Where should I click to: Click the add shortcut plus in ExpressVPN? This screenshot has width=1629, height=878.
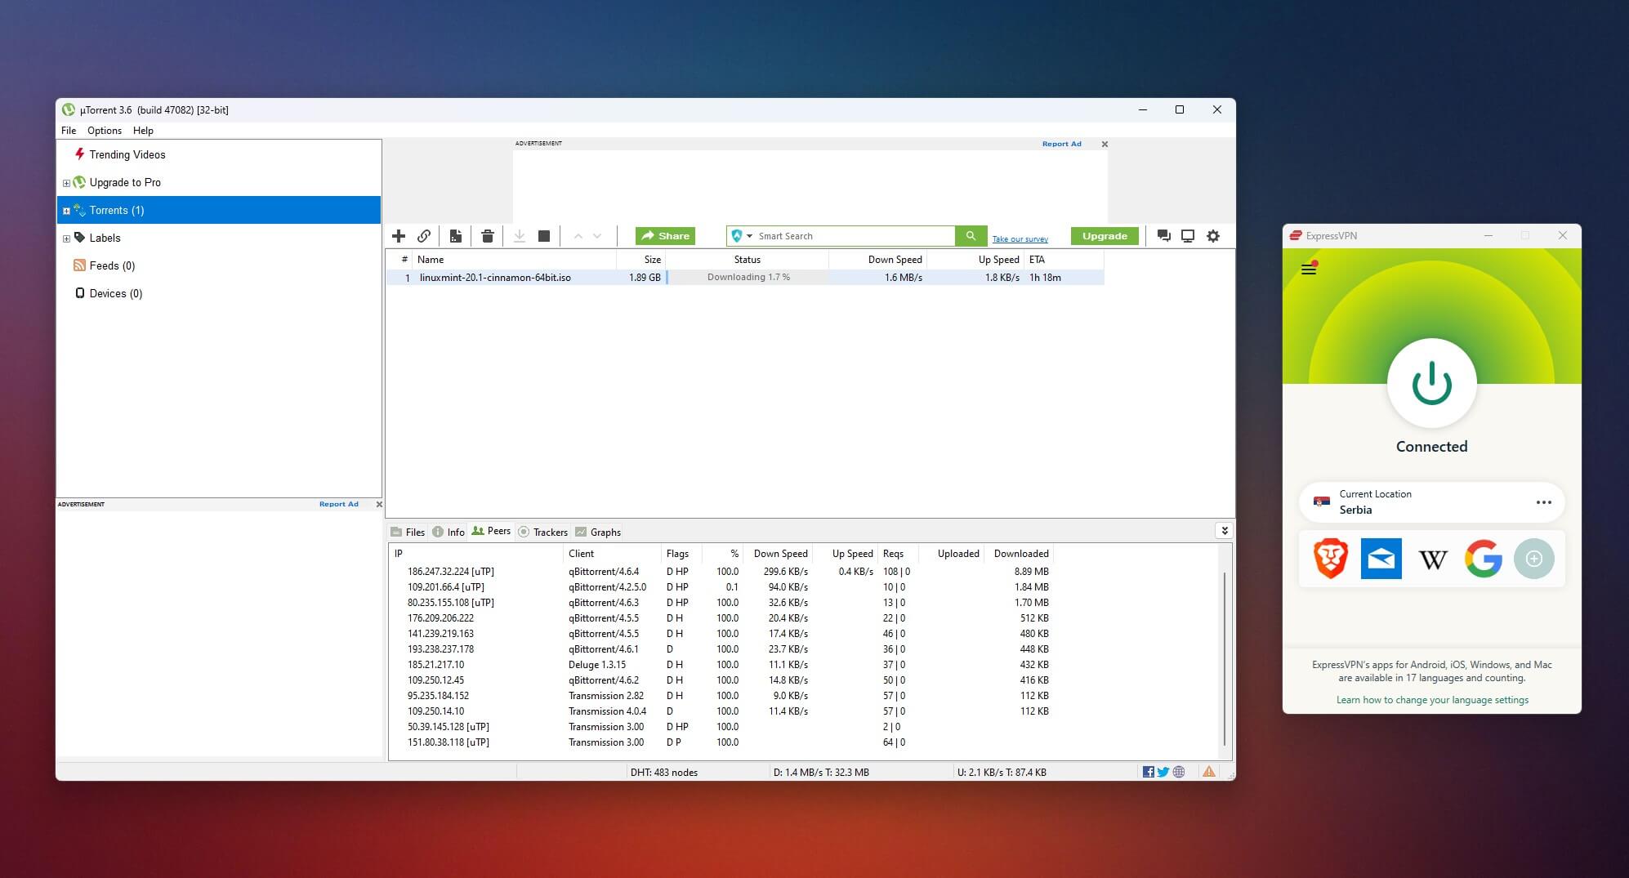pos(1534,559)
